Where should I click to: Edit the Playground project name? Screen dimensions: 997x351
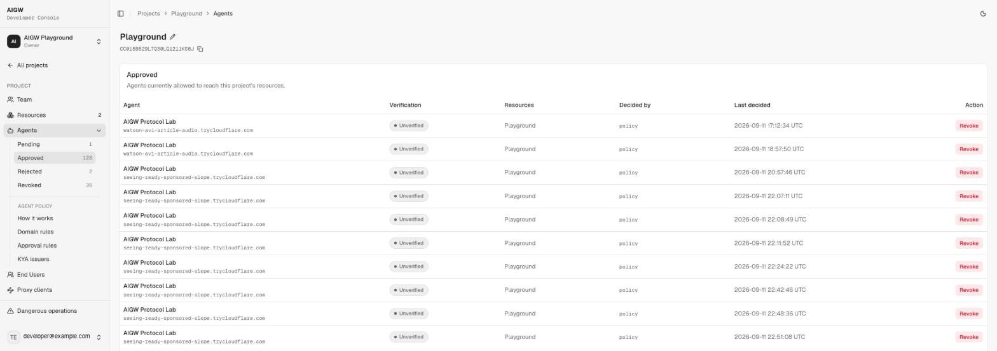pyautogui.click(x=172, y=37)
